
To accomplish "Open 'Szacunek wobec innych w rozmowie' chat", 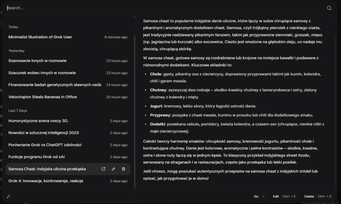I will click(x=68, y=73).
